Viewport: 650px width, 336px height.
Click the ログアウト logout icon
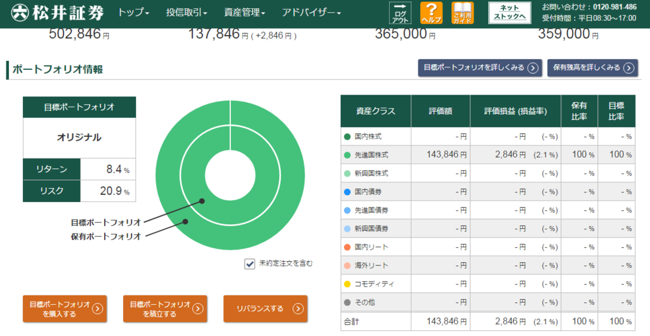400,13
